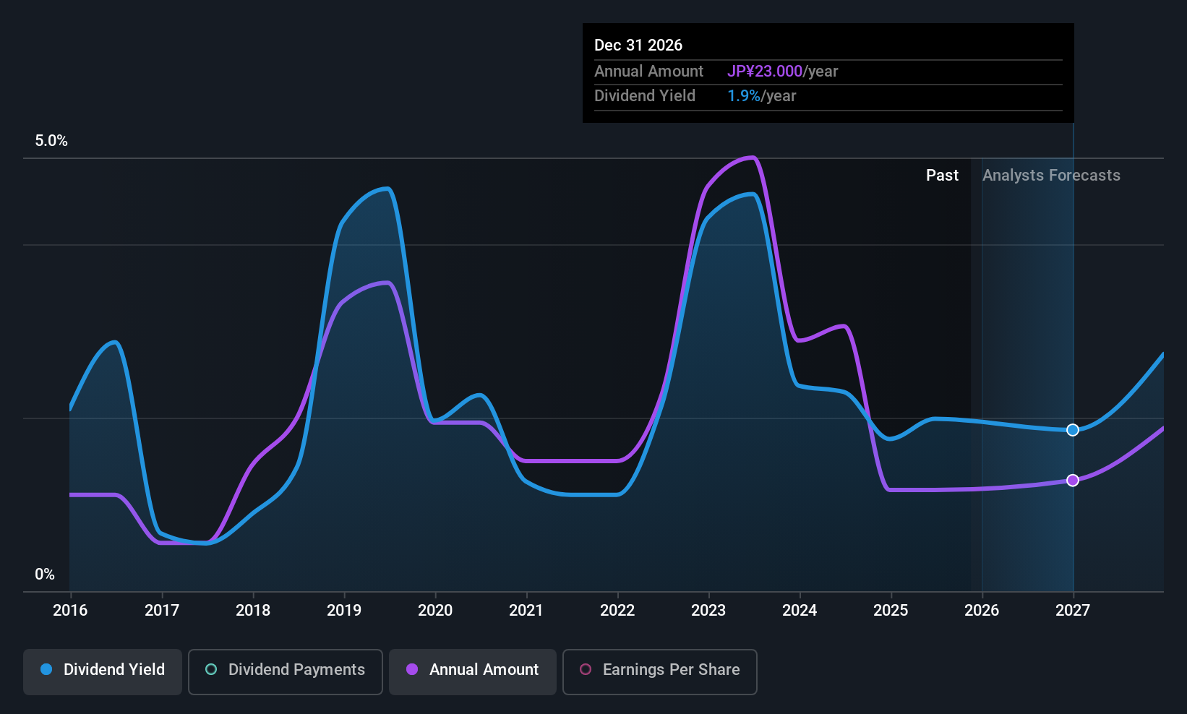
Task: Select the purple annual amount marker at 2027
Action: [1073, 481]
